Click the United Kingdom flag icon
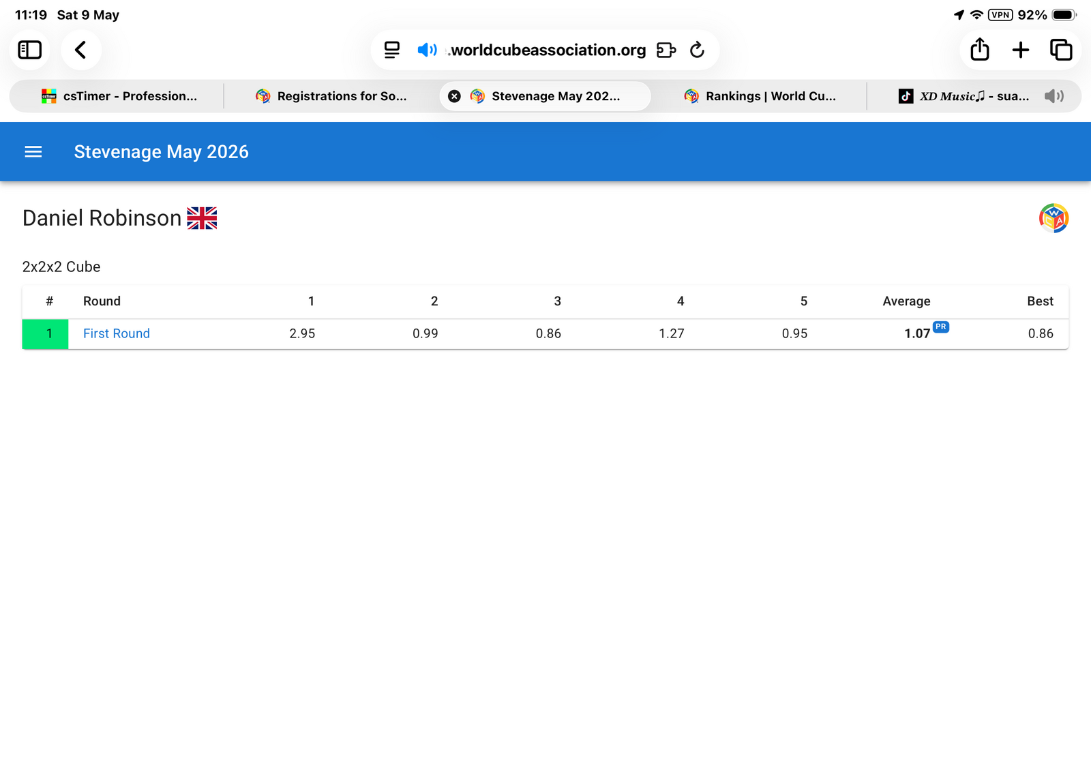Screen dimensions: 1091x758 pyautogui.click(x=202, y=218)
